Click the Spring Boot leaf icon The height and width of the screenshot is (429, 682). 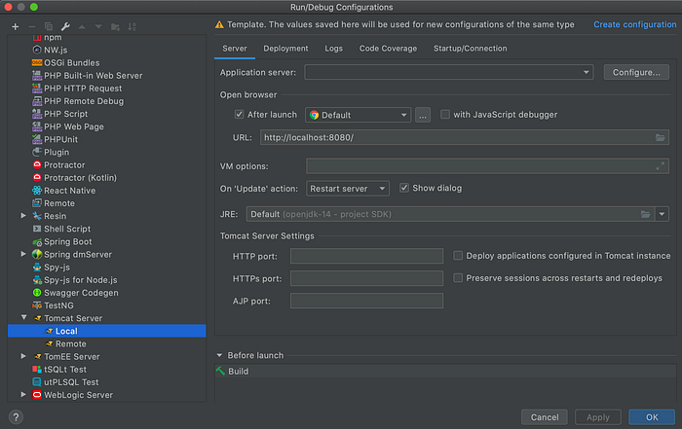(37, 242)
